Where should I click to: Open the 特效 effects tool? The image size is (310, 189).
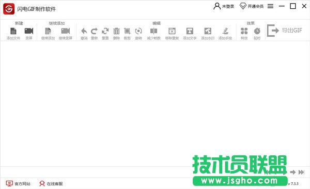(x=244, y=31)
